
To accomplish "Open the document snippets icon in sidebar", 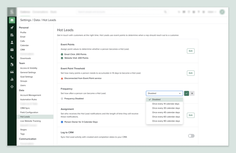I will click(x=12, y=65).
